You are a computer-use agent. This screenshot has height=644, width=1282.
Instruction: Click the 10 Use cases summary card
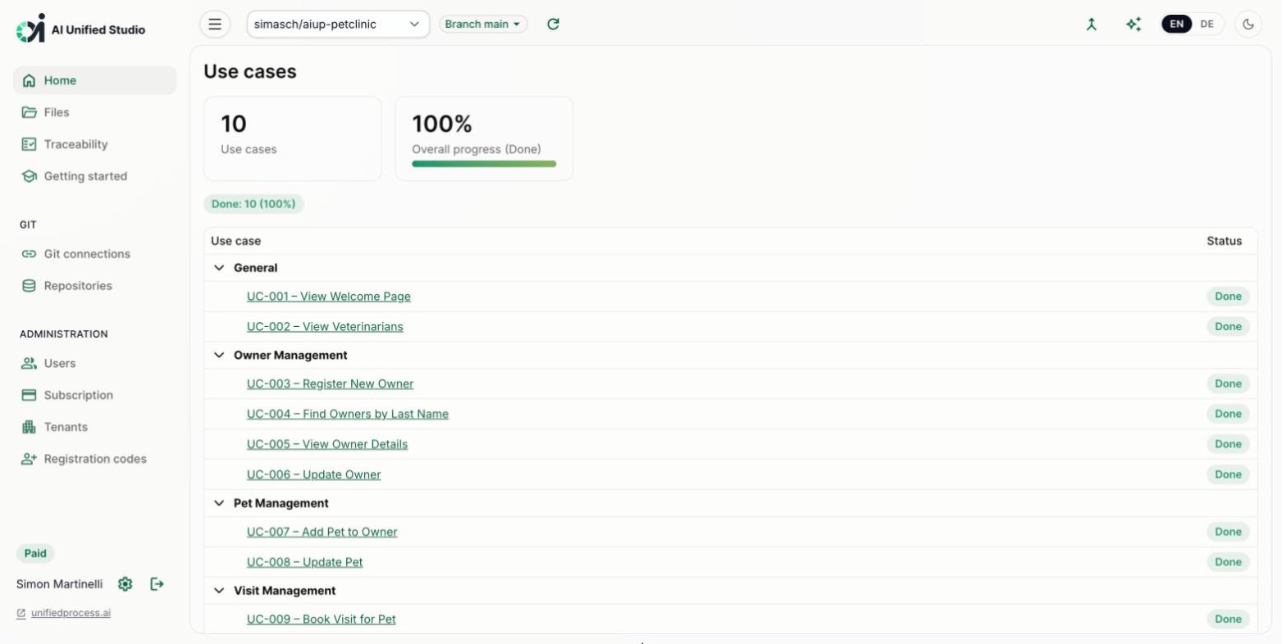[293, 138]
